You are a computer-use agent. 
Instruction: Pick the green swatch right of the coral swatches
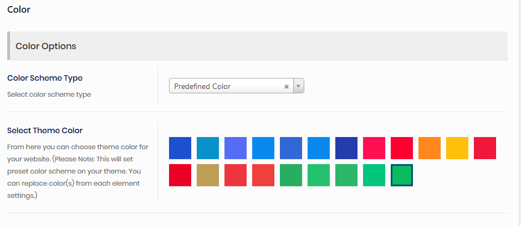[291, 175]
